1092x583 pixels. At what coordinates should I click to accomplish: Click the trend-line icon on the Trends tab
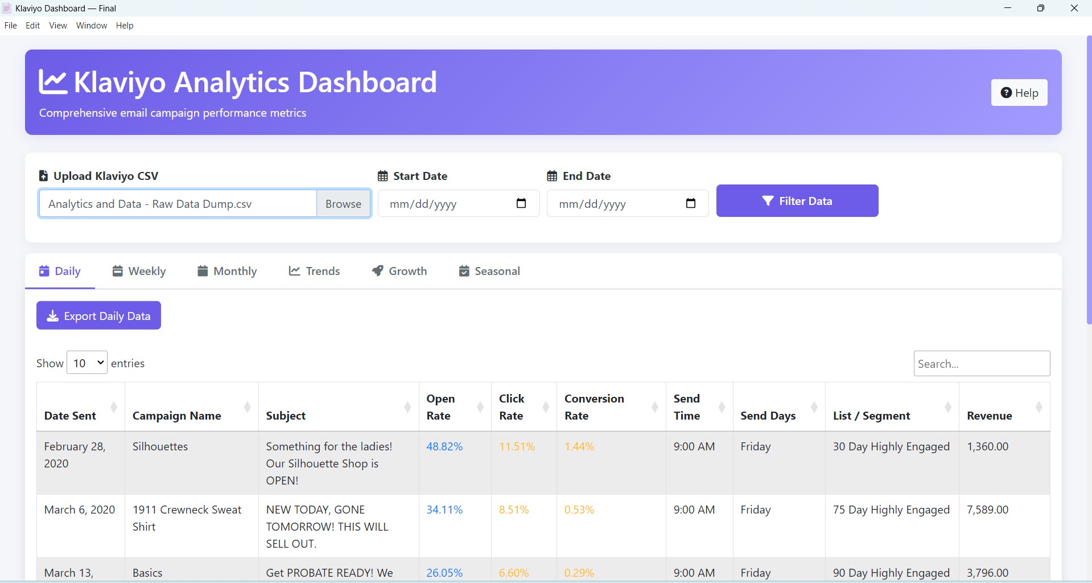pyautogui.click(x=294, y=270)
